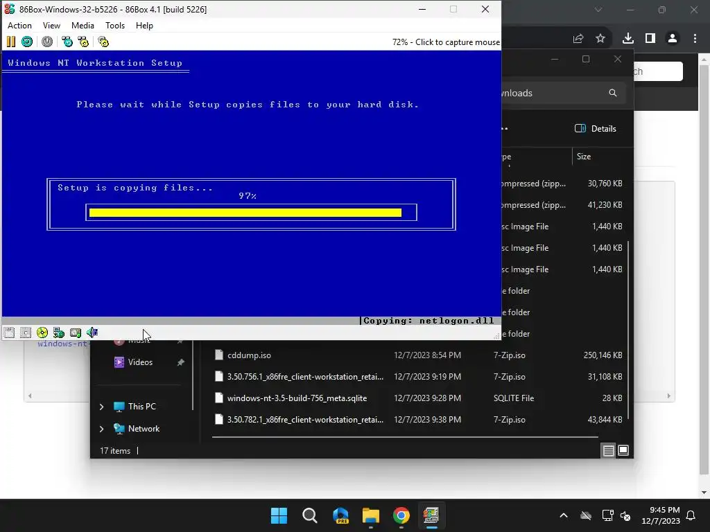
Task: Expand the This PC tree node
Action: 101,407
